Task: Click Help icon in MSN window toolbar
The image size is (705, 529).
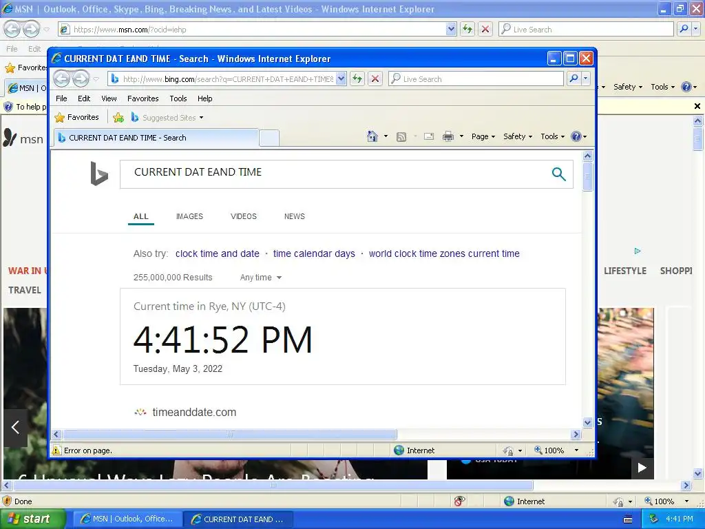Action: (686, 87)
